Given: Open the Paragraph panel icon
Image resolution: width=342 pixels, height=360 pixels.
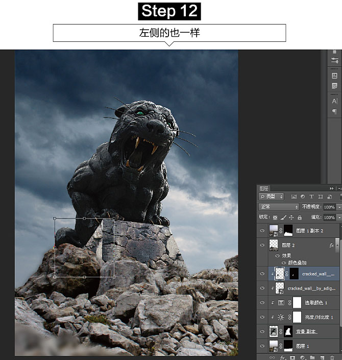Looking at the screenshot, I should tap(335, 111).
